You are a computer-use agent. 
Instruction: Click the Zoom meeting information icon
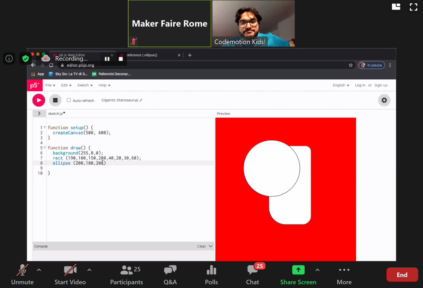pyautogui.click(x=9, y=59)
